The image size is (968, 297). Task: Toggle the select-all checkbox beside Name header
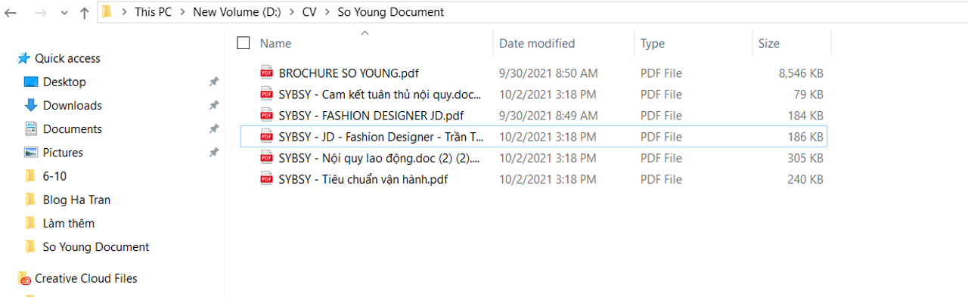(x=243, y=43)
